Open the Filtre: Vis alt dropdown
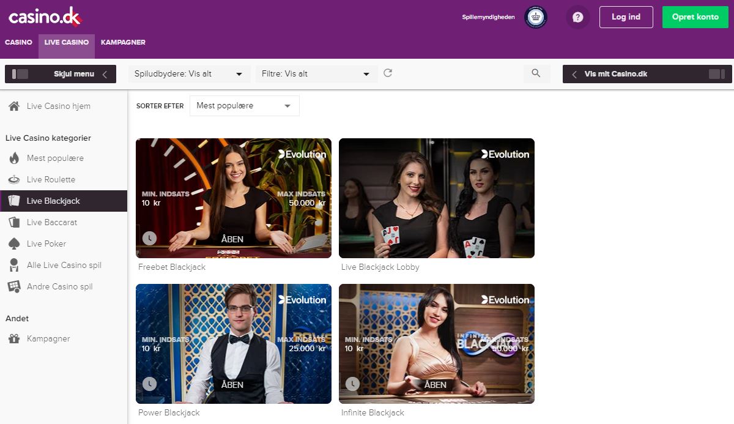The height and width of the screenshot is (424, 734). [x=316, y=73]
